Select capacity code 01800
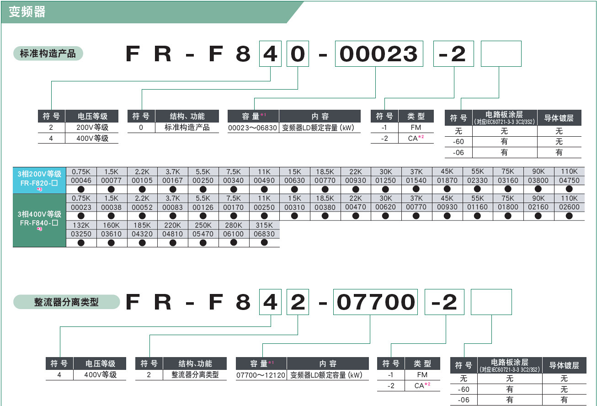This screenshot has height=406, width=597. (508, 207)
